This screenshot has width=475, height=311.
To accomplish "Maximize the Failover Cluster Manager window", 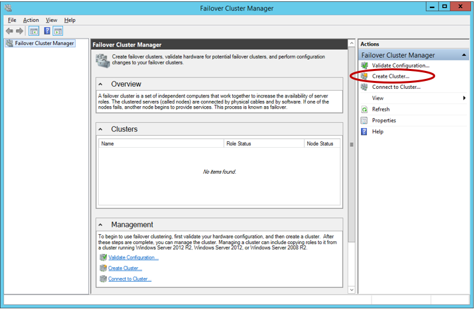I will 444,7.
